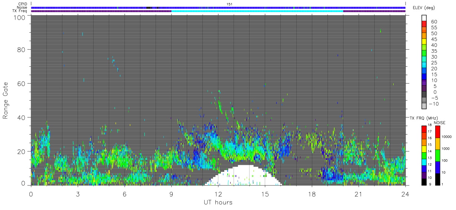This screenshot has height=210, width=456.
Task: Pick the red swatch of NOISE bar
Action: [x=437, y=132]
